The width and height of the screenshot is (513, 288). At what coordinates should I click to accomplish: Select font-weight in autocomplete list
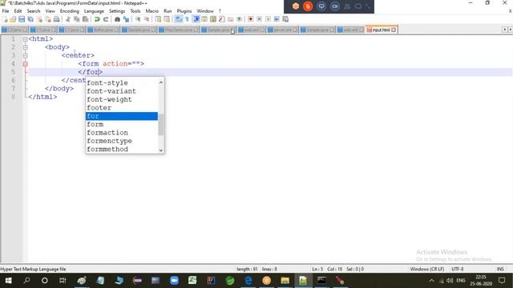coord(122,99)
